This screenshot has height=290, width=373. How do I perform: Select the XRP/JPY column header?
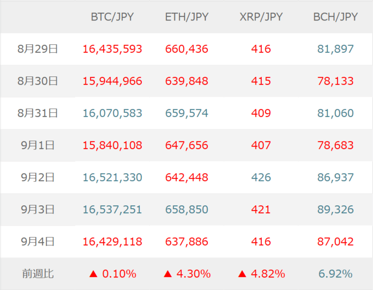click(x=261, y=17)
